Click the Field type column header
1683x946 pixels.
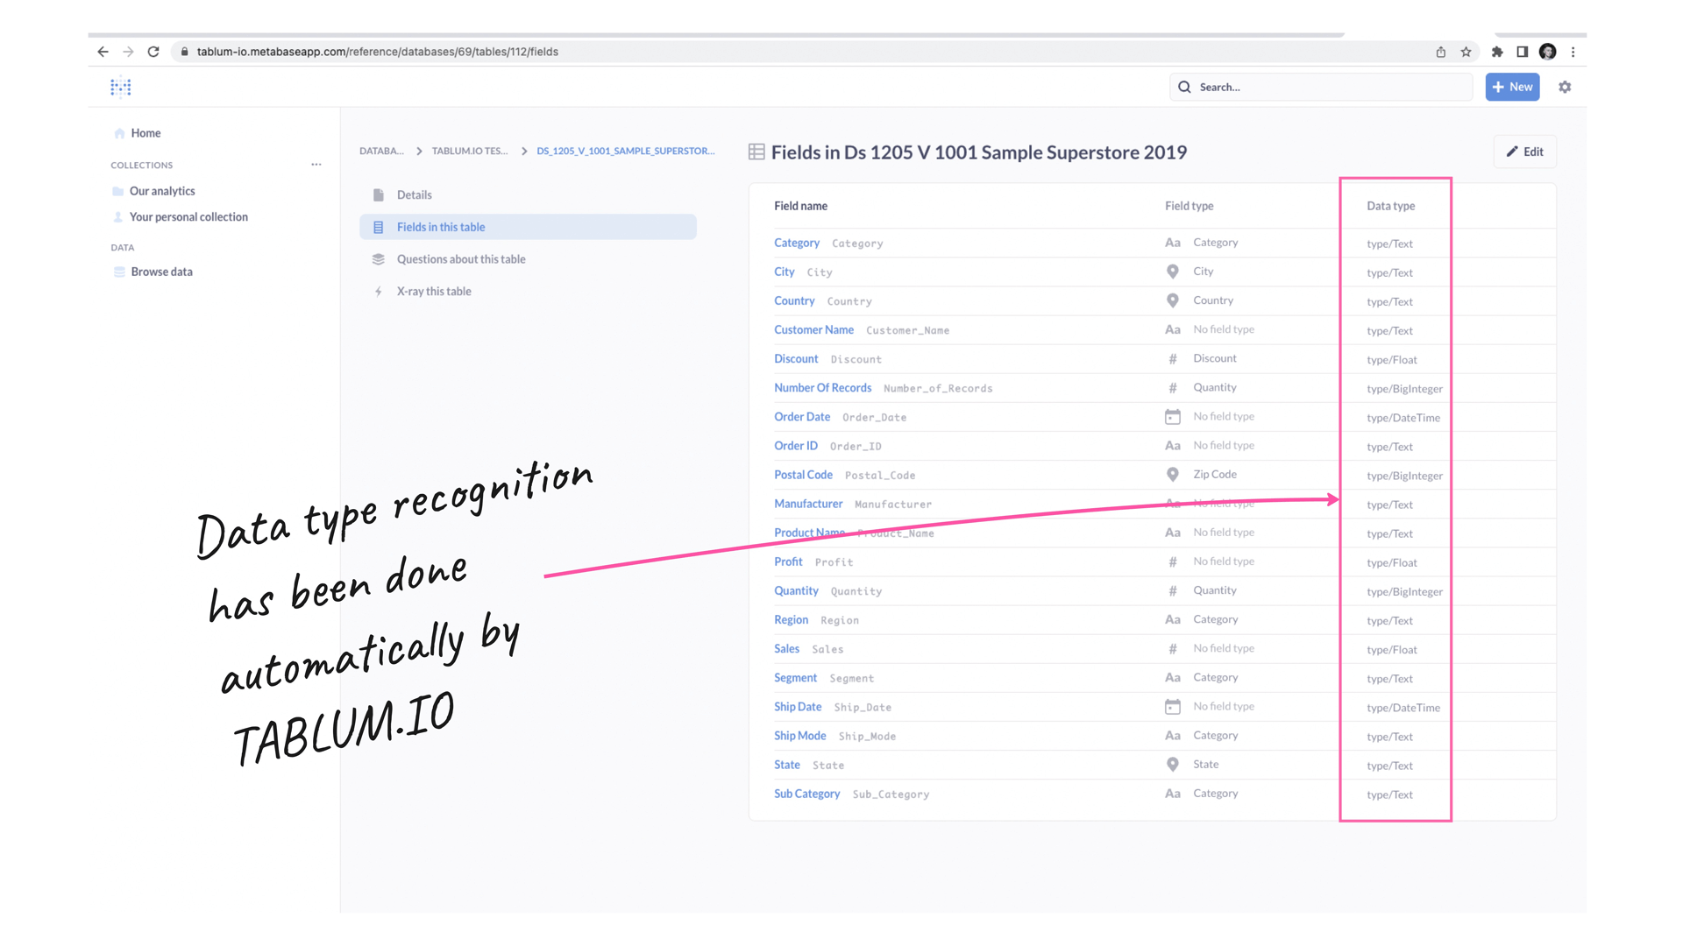coord(1189,206)
